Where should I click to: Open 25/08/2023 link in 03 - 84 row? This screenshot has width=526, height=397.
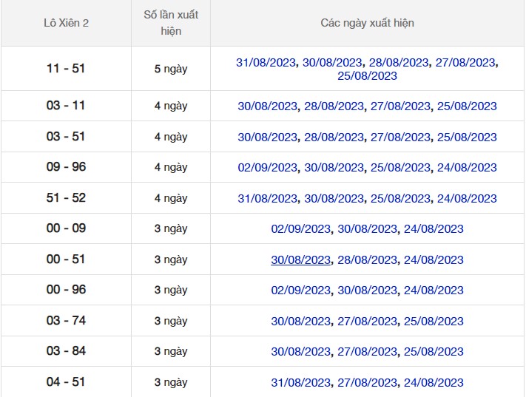(434, 352)
